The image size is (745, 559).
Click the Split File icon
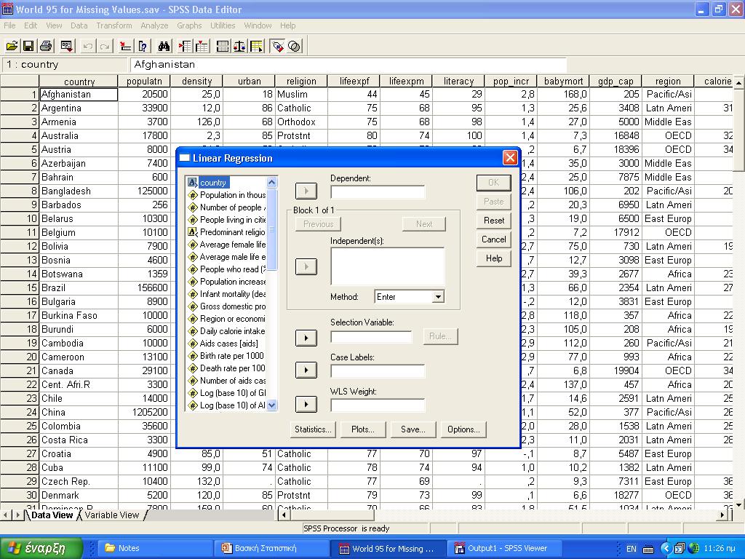(x=223, y=46)
